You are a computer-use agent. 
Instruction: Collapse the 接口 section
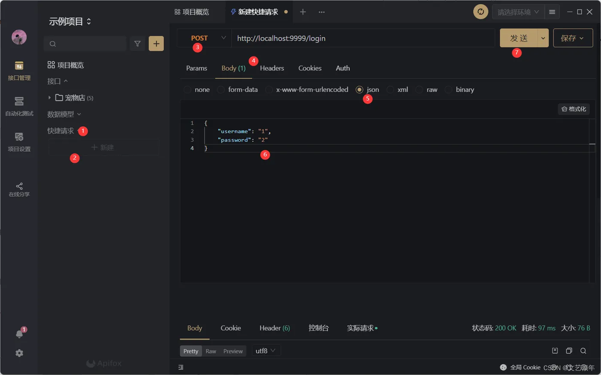58,81
